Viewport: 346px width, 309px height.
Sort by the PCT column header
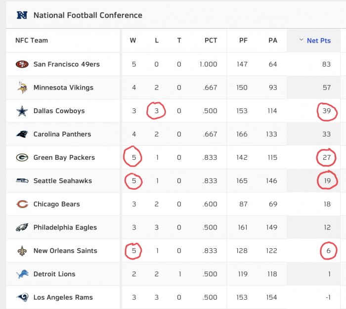pyautogui.click(x=211, y=41)
